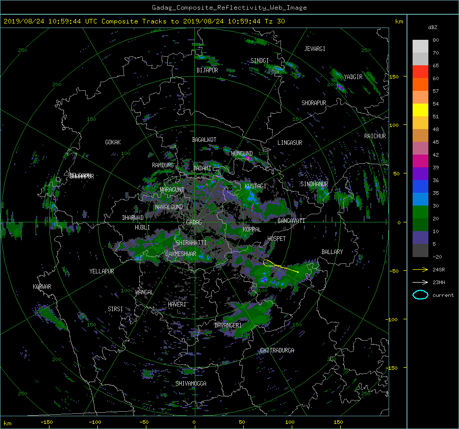Click the RAICHUR city label
This screenshot has height=429, width=459.
pos(375,136)
